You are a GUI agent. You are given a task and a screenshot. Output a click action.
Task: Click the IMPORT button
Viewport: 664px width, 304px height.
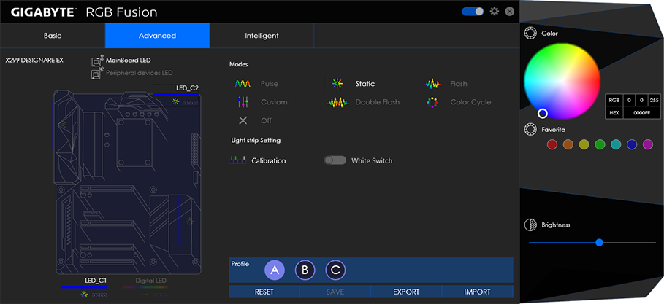coord(478,292)
